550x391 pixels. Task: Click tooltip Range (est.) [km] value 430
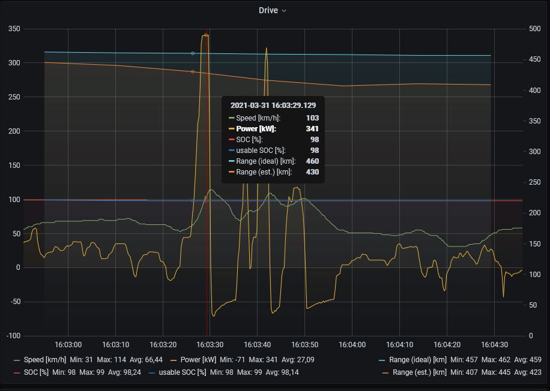[312, 172]
